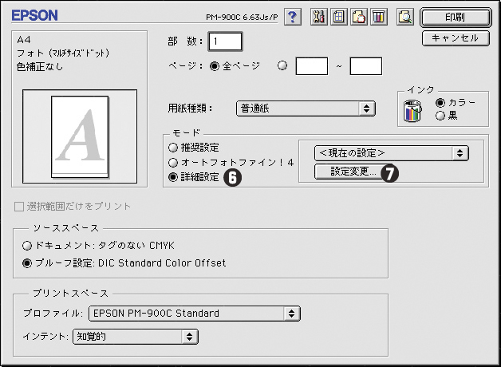Select the カラー ink radio button
The width and height of the screenshot is (501, 367).
440,103
